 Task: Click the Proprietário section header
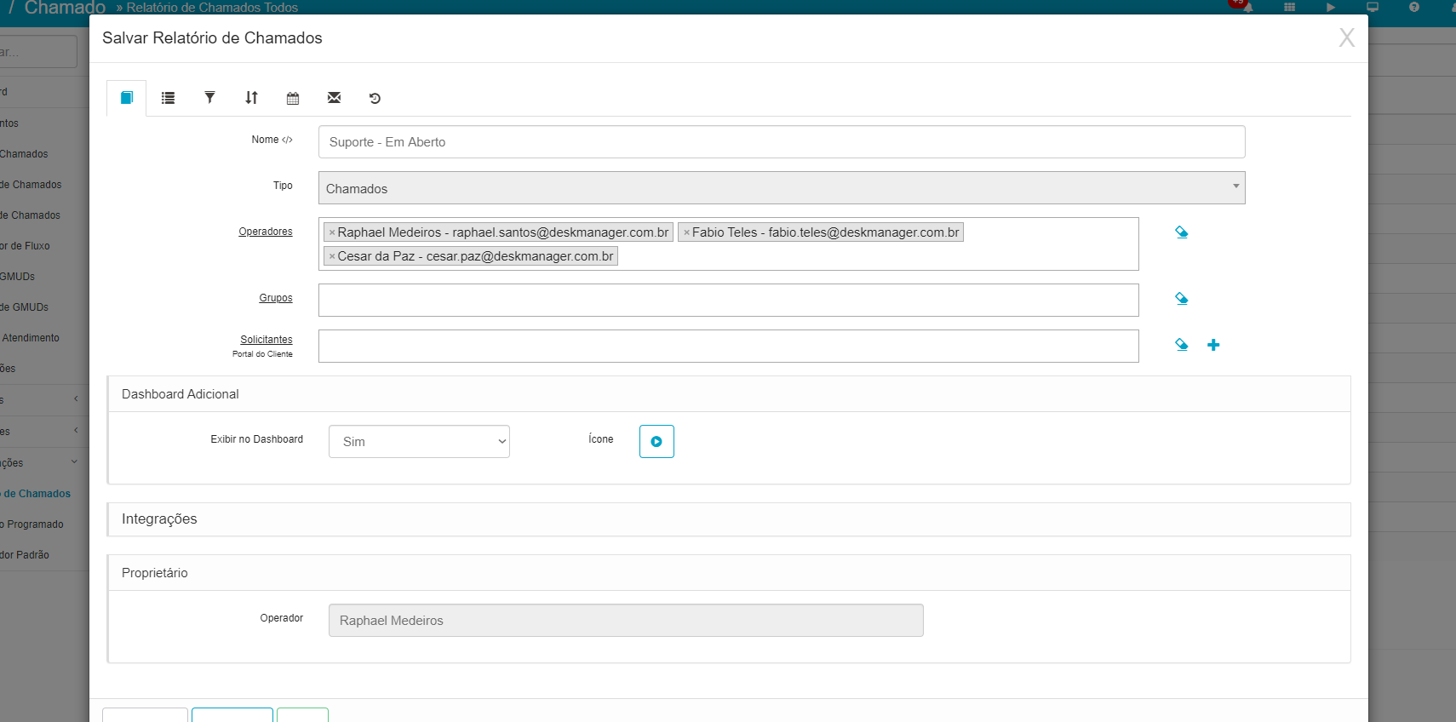tap(729, 573)
